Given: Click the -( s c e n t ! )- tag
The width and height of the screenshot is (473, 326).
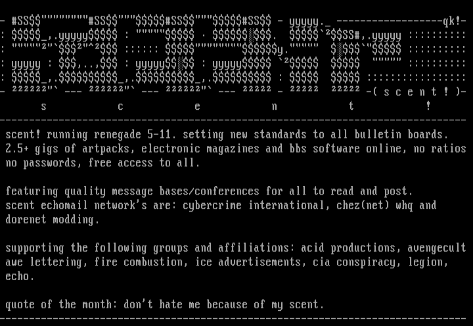Looking at the screenshot, I should pos(416,92).
